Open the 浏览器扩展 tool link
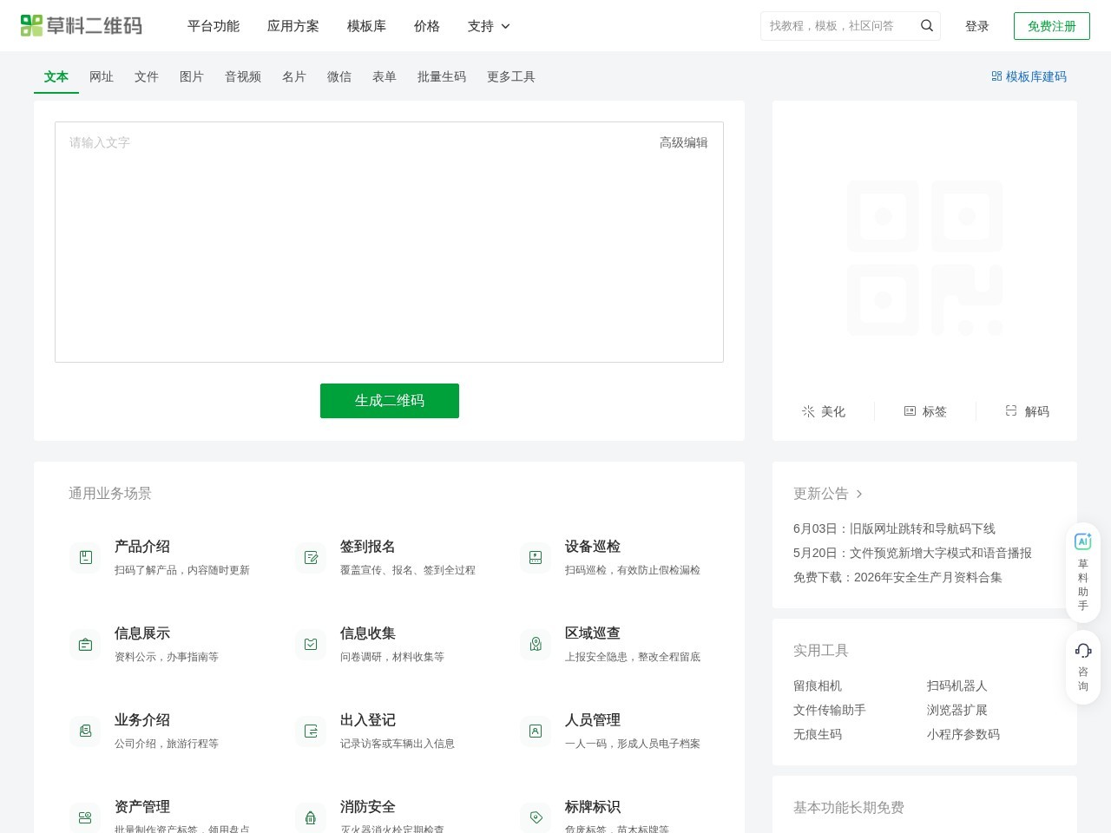1111x833 pixels. pos(957,710)
